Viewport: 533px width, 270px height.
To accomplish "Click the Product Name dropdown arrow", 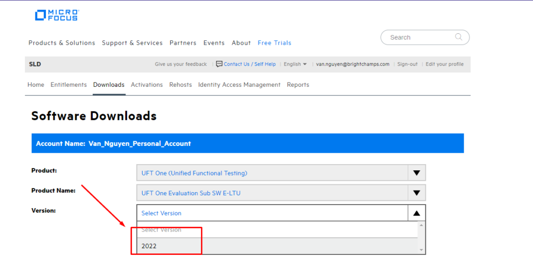I will (x=416, y=193).
